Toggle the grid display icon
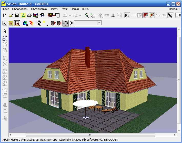Viewport: 182px width, 143px height. point(113,15)
